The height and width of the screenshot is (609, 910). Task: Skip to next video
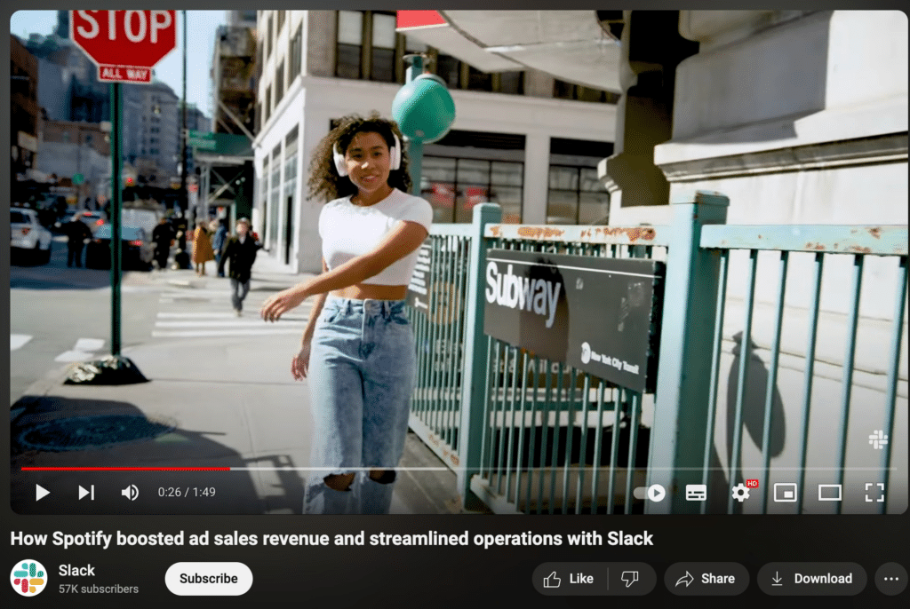86,493
